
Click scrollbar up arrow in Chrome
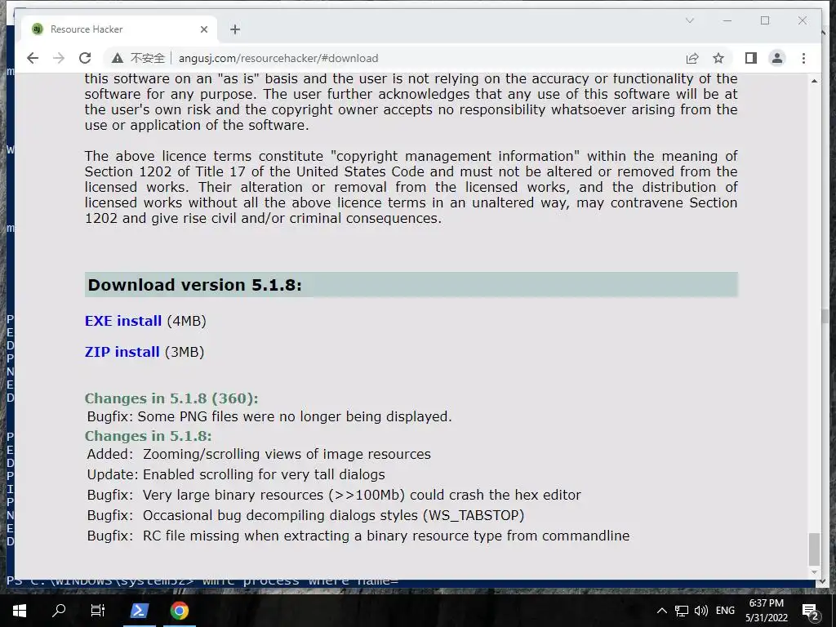(x=814, y=81)
